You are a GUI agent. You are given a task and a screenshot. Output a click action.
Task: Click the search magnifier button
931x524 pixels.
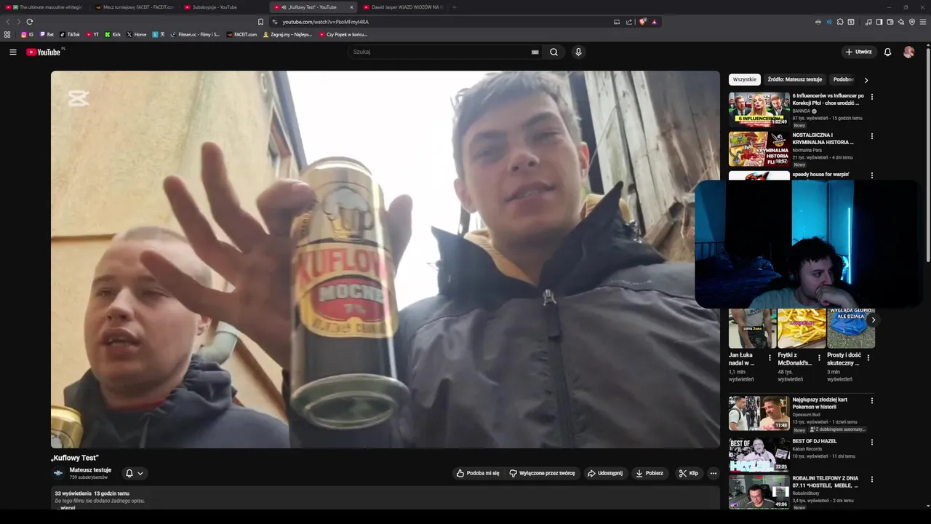tap(554, 52)
